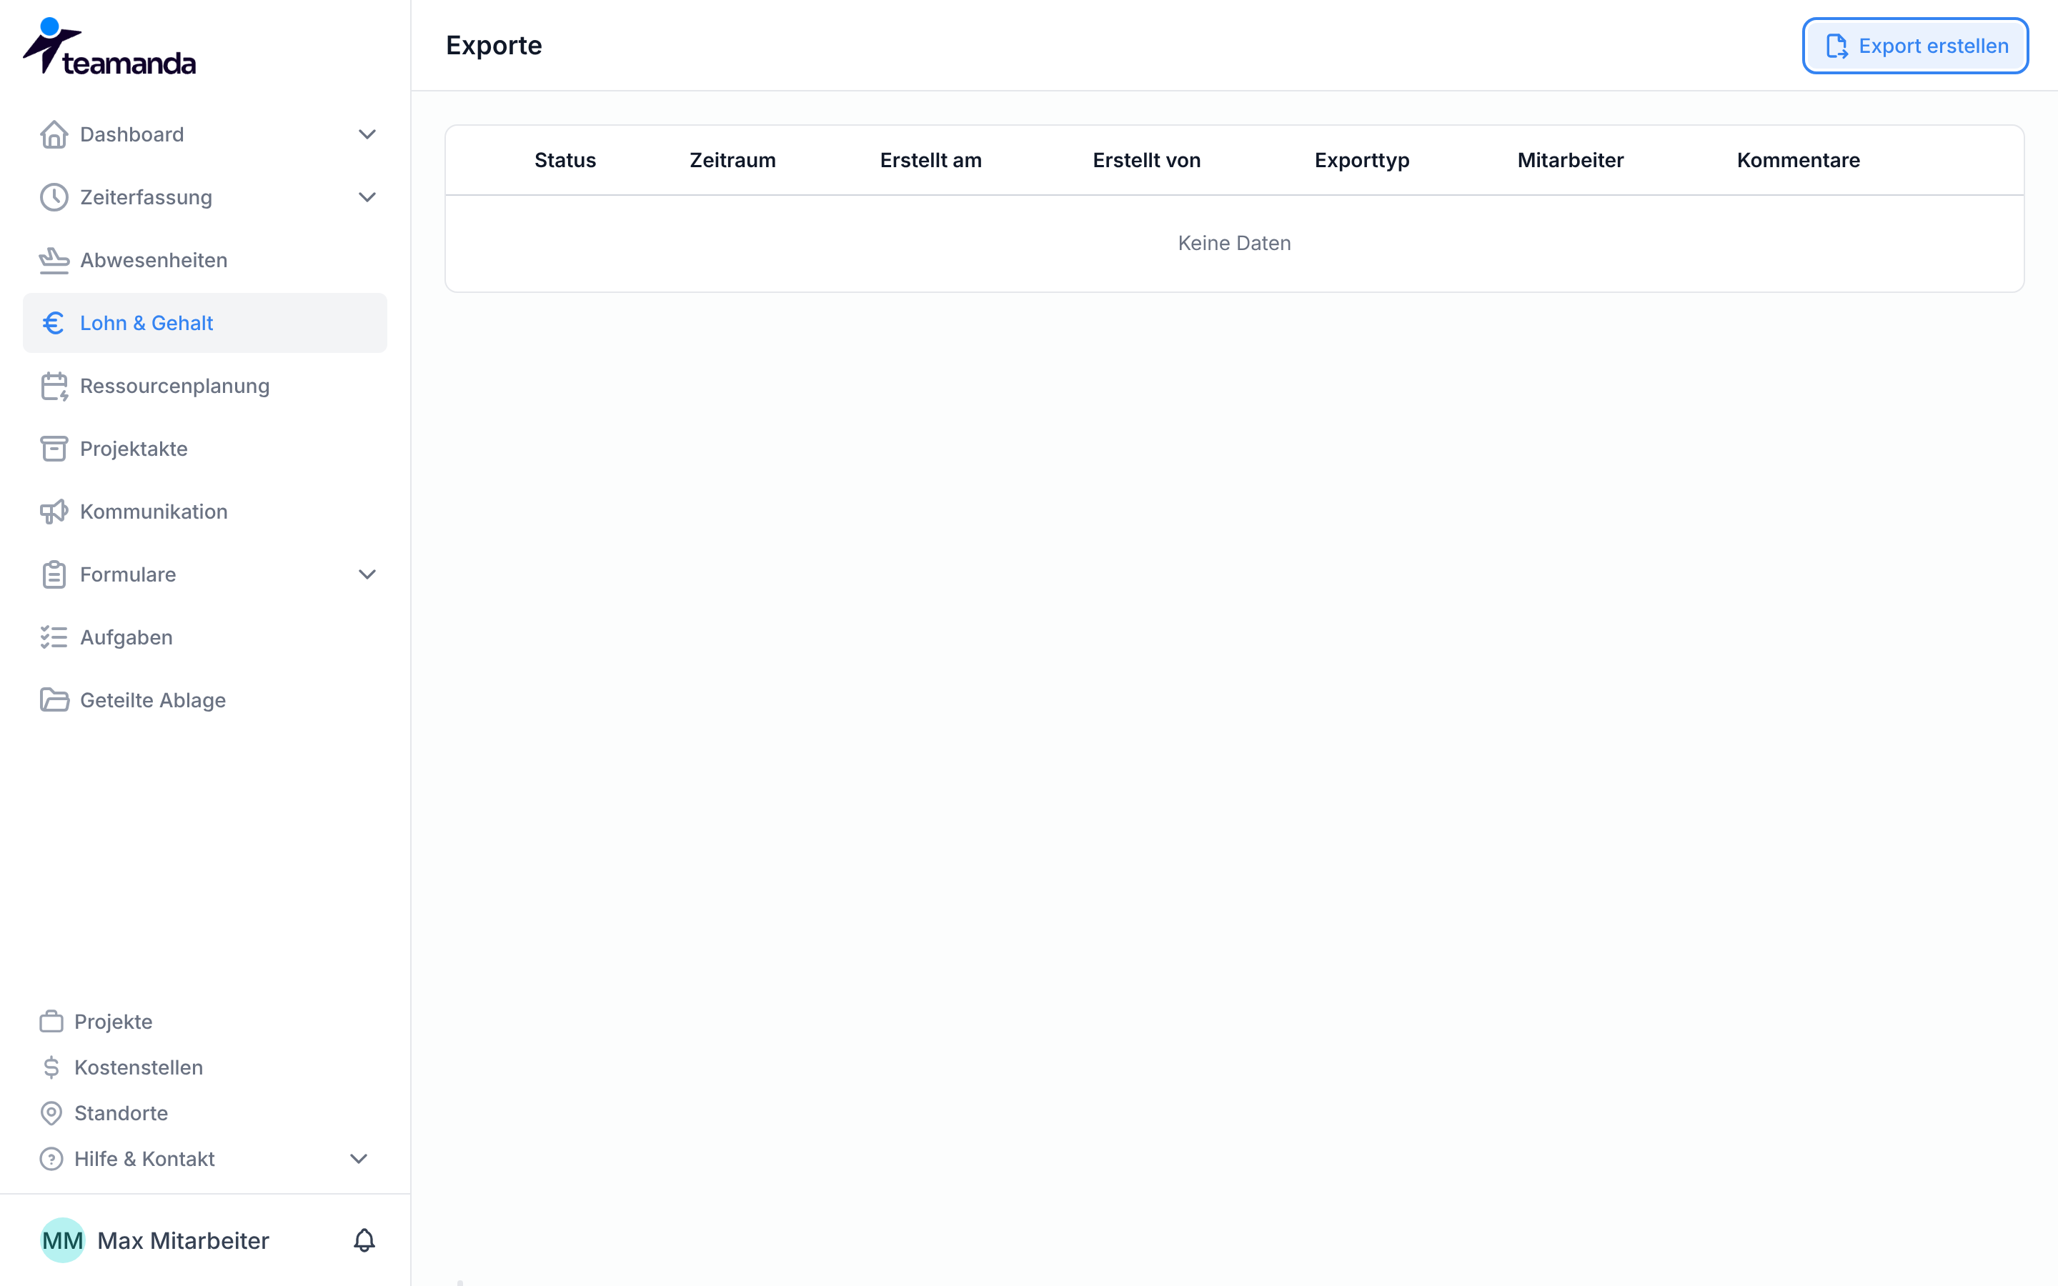
Task: Click the Erstellt von column header
Action: [1147, 161]
